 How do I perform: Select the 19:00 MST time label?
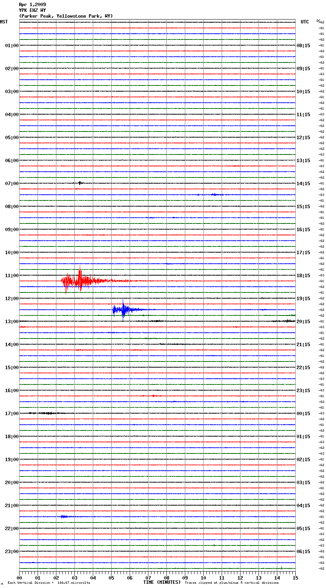[x=12, y=460]
